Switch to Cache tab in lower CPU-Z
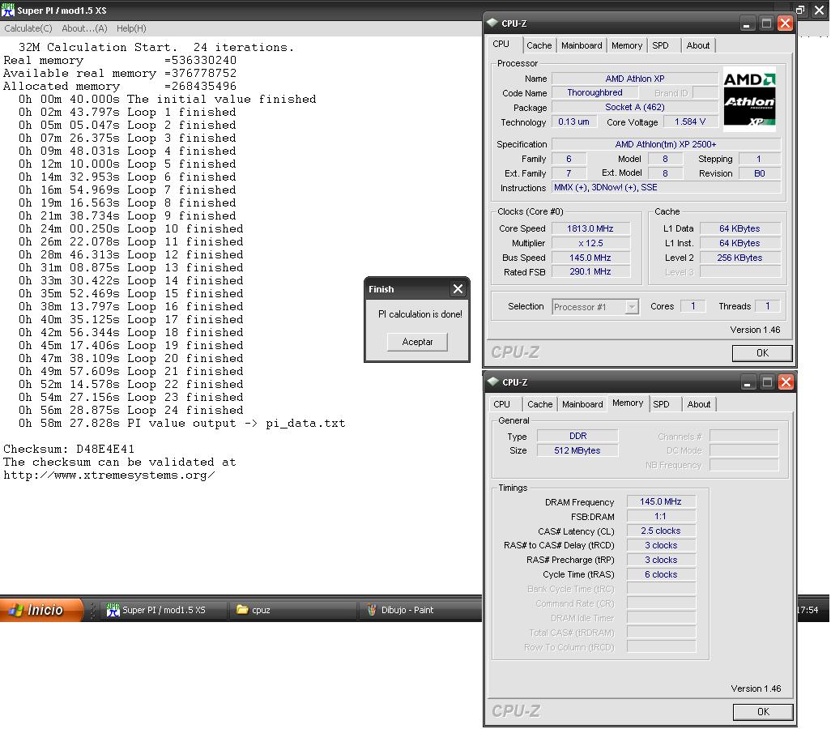The height and width of the screenshot is (729, 831). pyautogui.click(x=539, y=404)
